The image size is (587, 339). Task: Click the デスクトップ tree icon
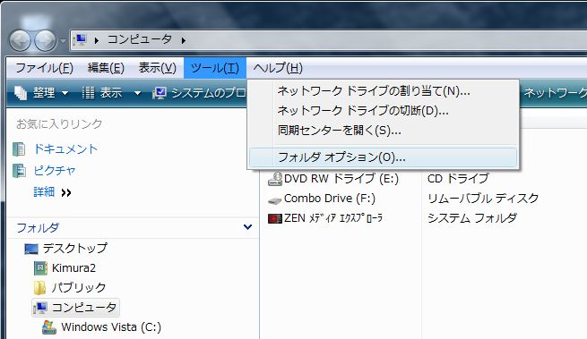pyautogui.click(x=31, y=249)
